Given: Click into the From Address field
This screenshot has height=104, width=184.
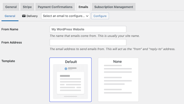Looking at the screenshot, I should tap(88, 42).
